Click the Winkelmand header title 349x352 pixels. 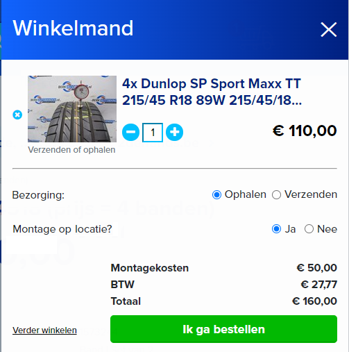click(x=73, y=28)
